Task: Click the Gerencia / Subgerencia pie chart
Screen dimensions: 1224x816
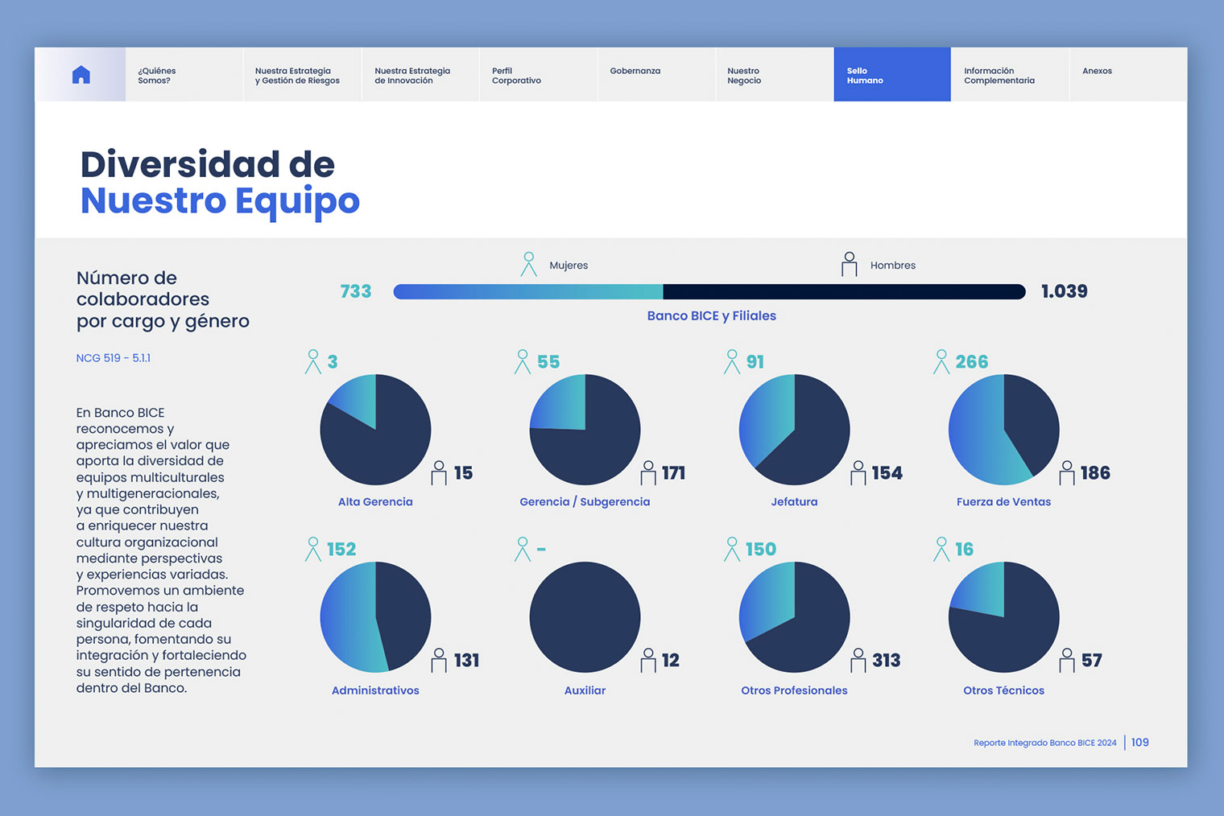Action: (x=585, y=429)
